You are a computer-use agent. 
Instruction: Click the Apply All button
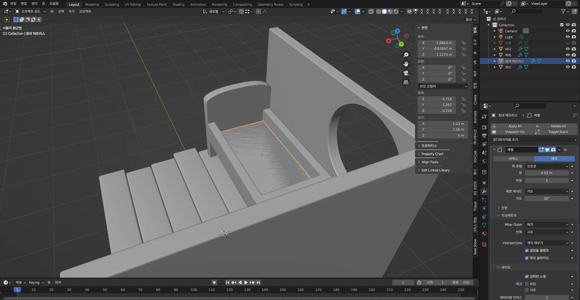[514, 126]
